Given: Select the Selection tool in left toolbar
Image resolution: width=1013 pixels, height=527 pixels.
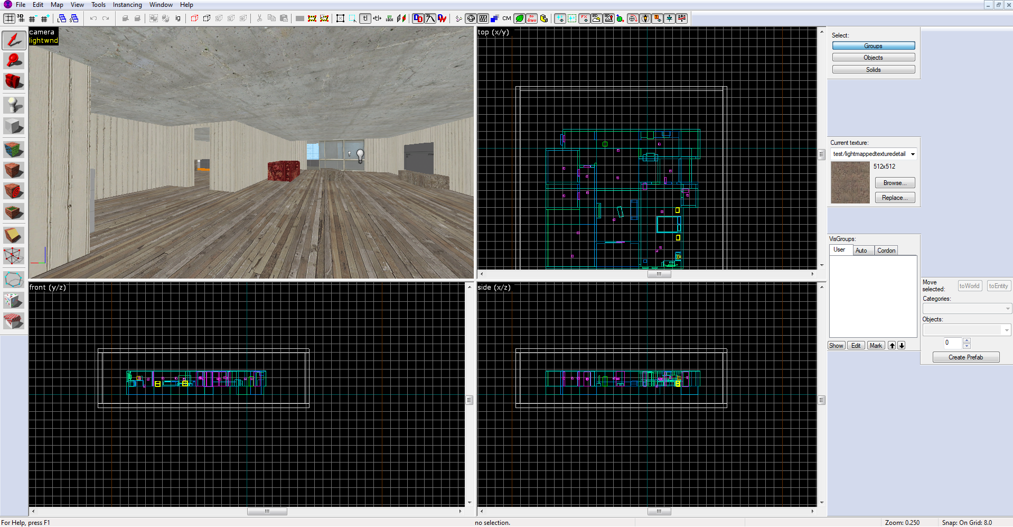Looking at the screenshot, I should 14,40.
